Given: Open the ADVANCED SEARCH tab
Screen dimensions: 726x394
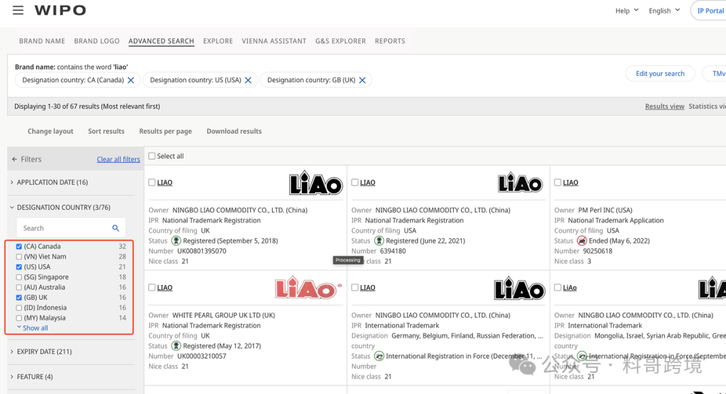Looking at the screenshot, I should [161, 41].
